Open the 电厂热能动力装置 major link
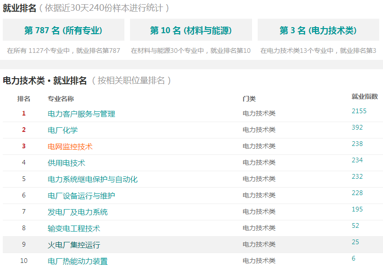 [x=78, y=261]
